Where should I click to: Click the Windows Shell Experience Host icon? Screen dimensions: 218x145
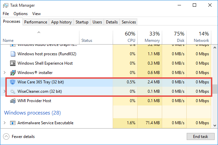[13, 63]
